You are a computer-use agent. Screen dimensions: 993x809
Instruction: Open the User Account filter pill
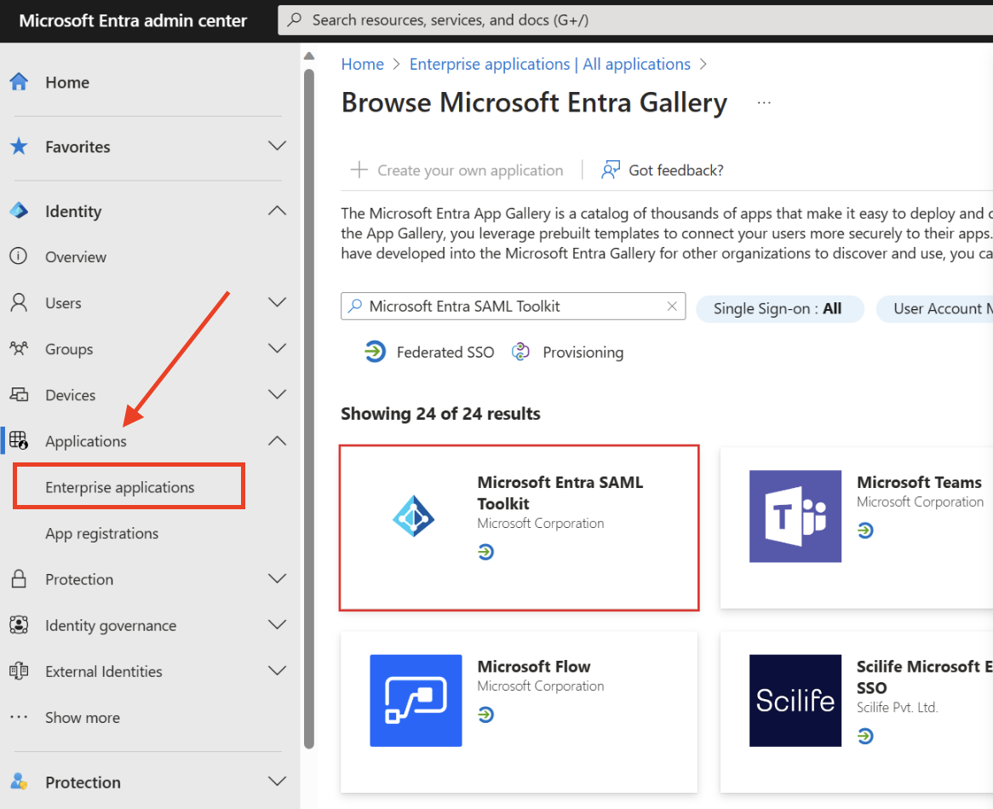coord(935,308)
